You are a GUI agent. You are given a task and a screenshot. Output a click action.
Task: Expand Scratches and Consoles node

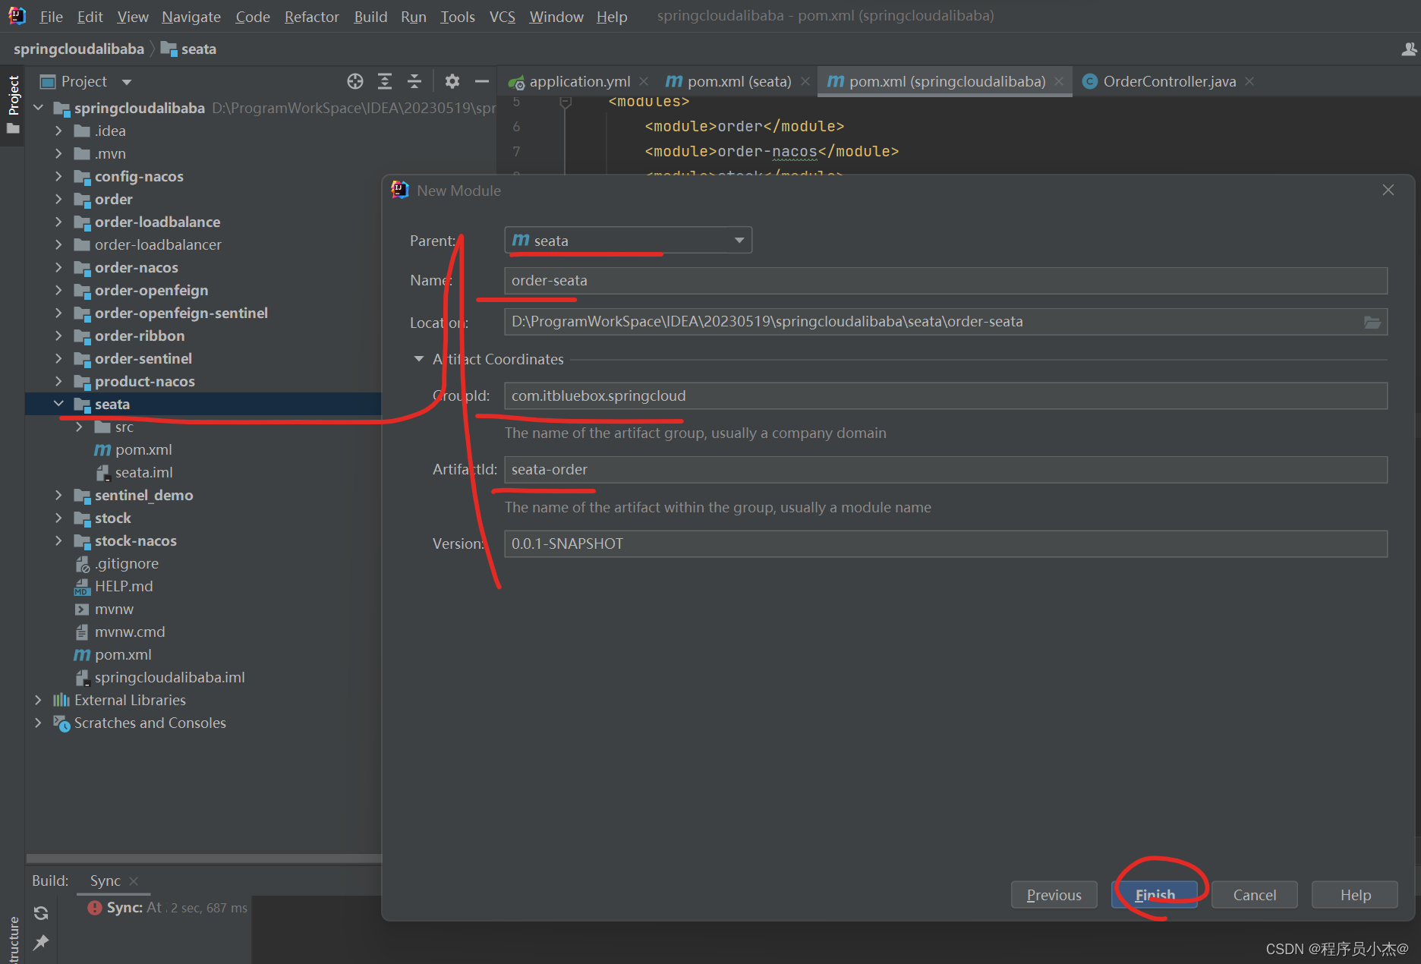click(x=38, y=723)
